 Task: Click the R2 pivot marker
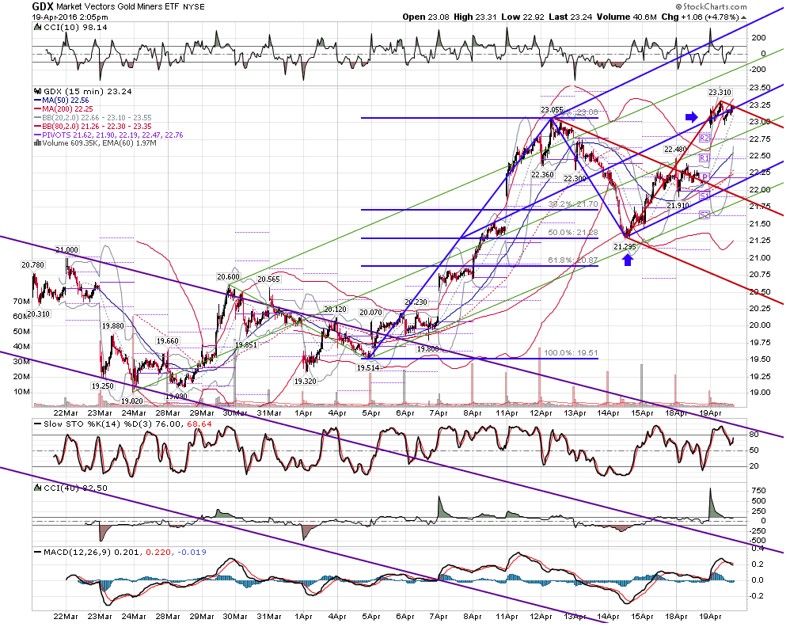pos(705,138)
